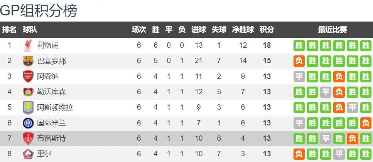Sort table by 积分 column header

coord(267,30)
